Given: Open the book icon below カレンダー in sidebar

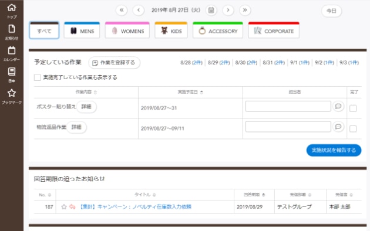Looking at the screenshot, I should (x=12, y=72).
